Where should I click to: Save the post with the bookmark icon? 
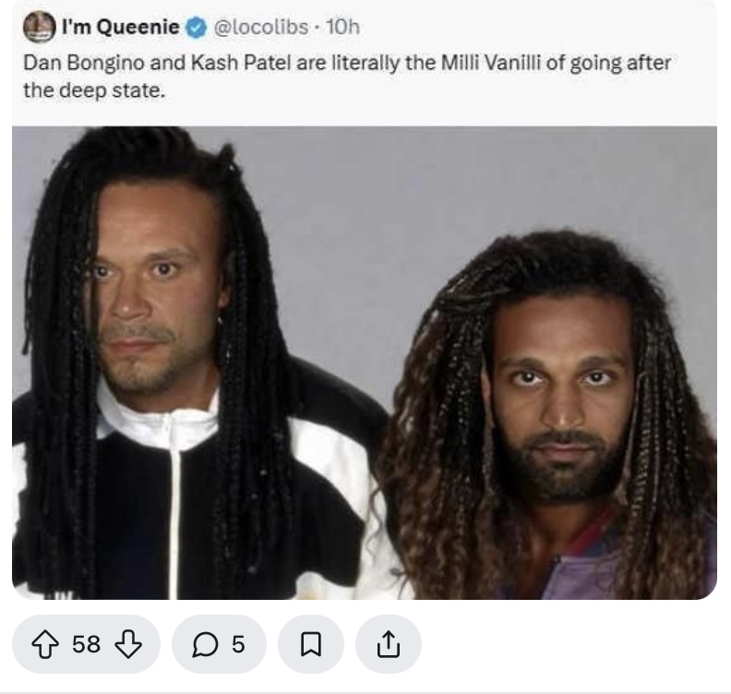(311, 644)
